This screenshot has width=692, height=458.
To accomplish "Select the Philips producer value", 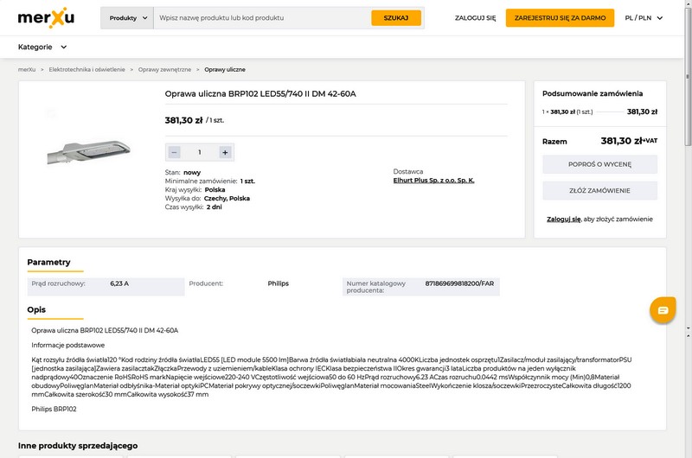I will pos(278,283).
